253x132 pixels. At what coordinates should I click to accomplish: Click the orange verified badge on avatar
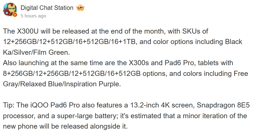[x=15, y=15]
